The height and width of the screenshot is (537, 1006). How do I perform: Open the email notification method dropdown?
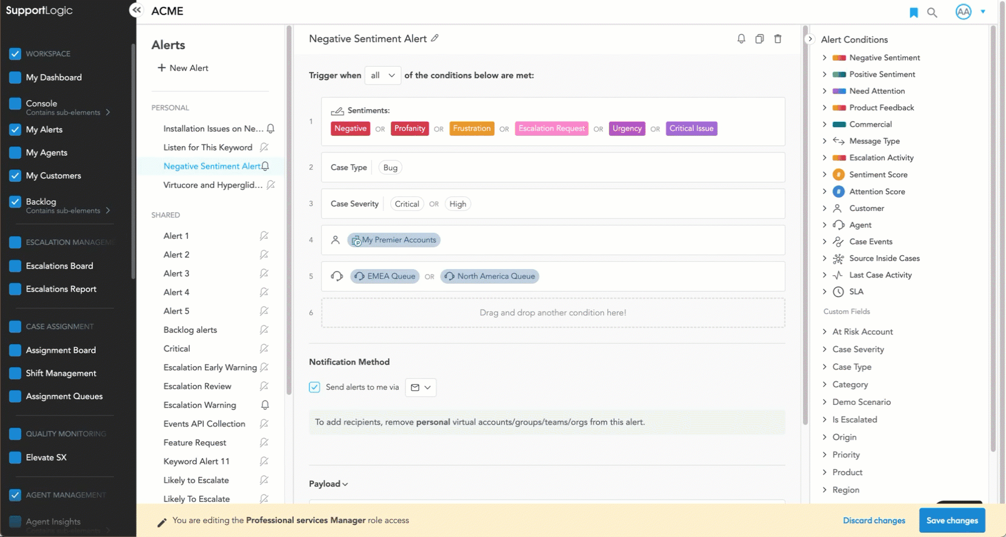point(421,387)
